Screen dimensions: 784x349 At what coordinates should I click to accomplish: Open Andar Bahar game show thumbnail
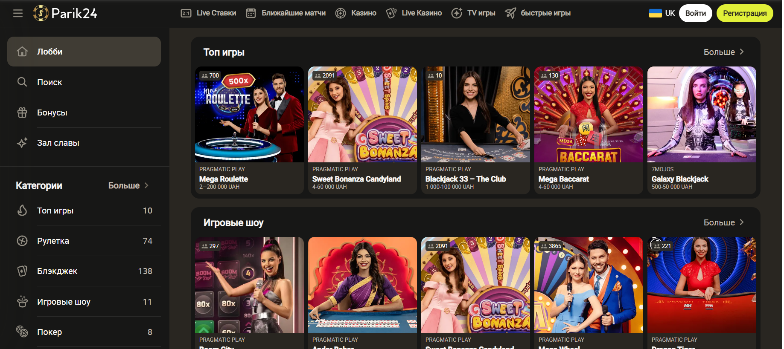pos(362,285)
